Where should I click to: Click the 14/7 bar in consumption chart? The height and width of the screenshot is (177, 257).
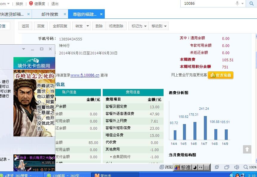[x=205, y=128]
